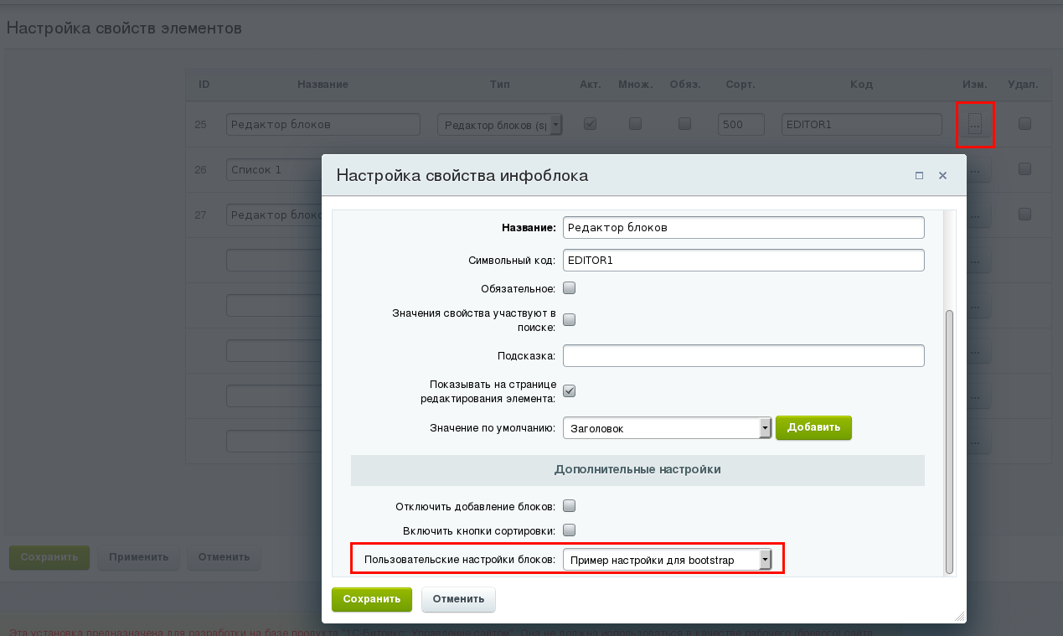The height and width of the screenshot is (636, 1063).
Task: Click the green Добавить button
Action: [813, 427]
